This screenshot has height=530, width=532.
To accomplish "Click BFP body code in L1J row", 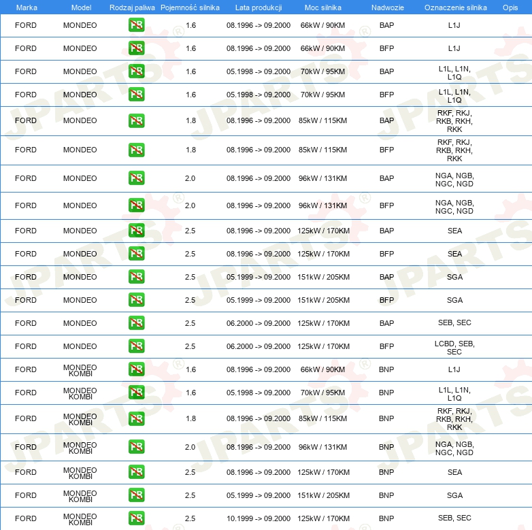I will tap(386, 48).
